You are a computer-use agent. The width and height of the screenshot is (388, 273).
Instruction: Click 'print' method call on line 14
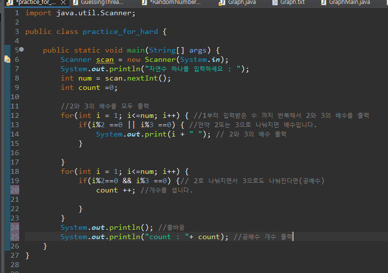tap(156, 134)
